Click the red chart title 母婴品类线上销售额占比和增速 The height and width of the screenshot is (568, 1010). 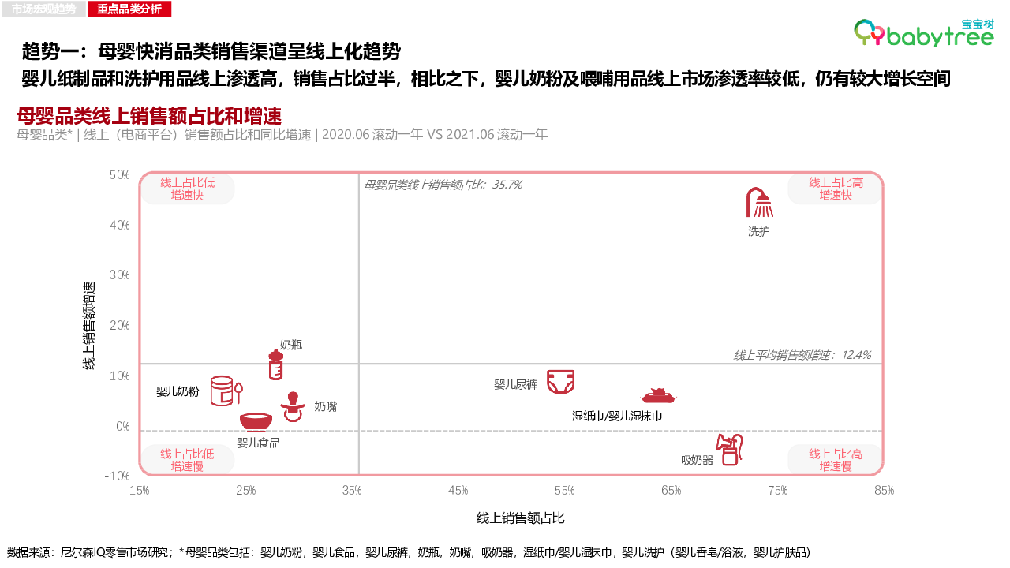click(149, 117)
